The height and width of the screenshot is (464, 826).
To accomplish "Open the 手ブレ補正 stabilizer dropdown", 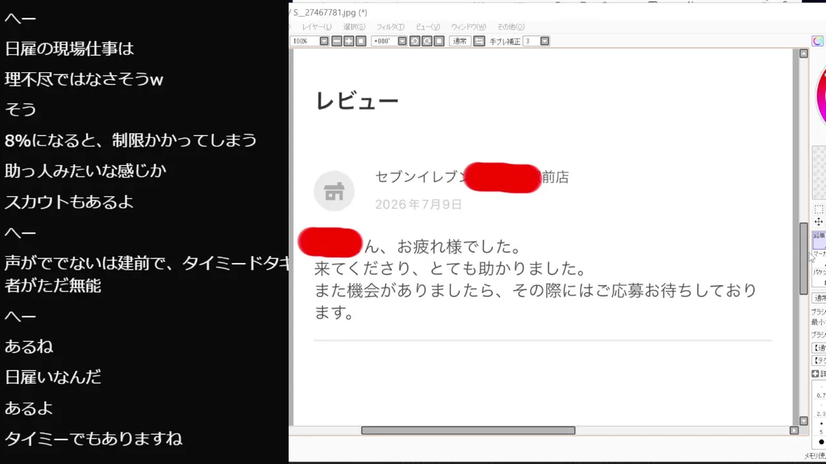I will (x=545, y=41).
